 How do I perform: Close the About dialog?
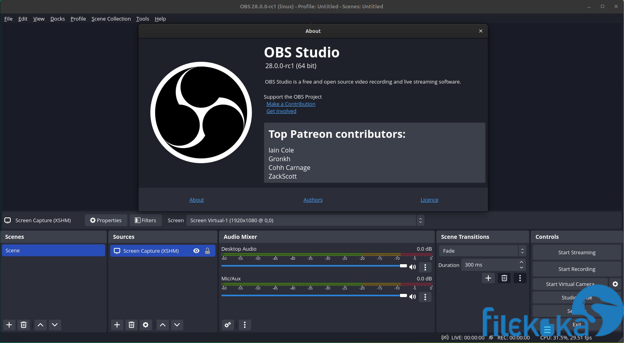481,31
